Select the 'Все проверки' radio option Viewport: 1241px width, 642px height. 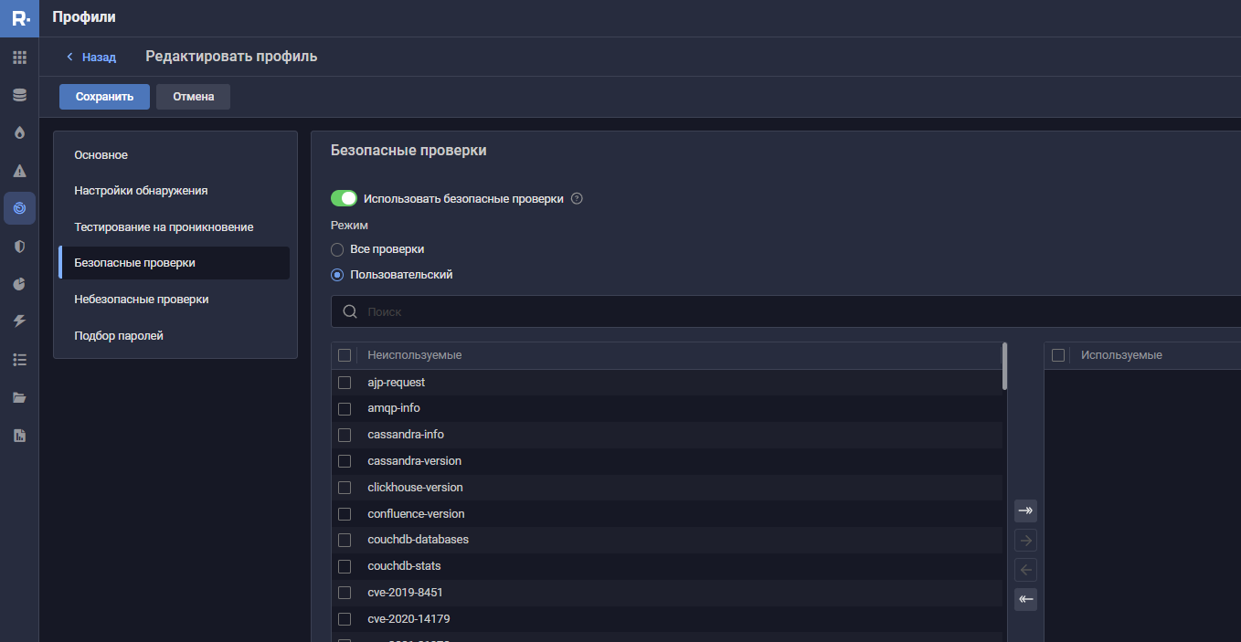click(337, 249)
